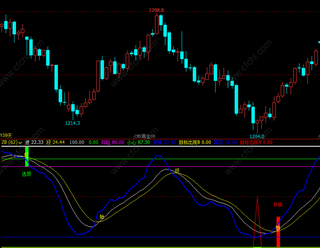Click the 1298.8 high price label
The image size is (320, 248).
(x=156, y=10)
